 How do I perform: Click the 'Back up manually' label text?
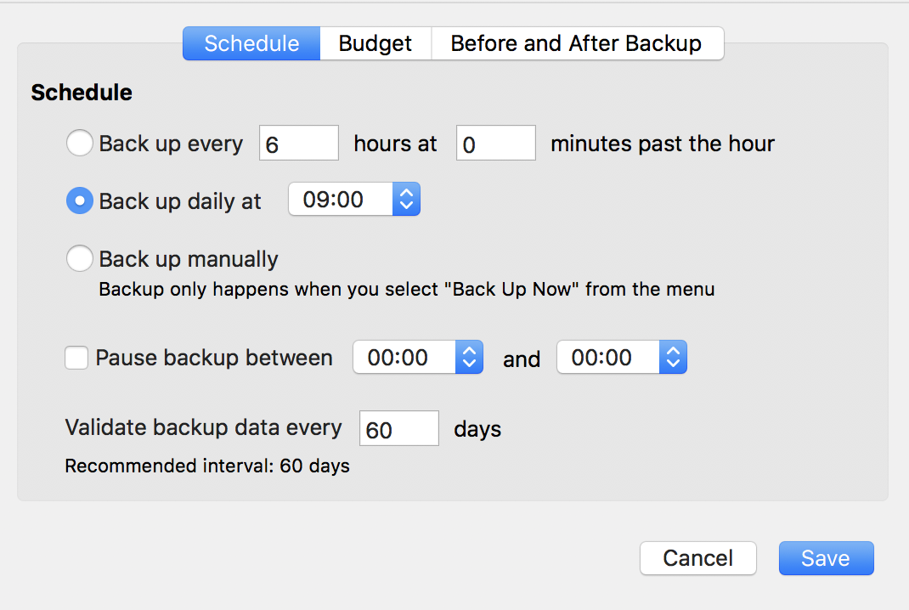tap(189, 258)
